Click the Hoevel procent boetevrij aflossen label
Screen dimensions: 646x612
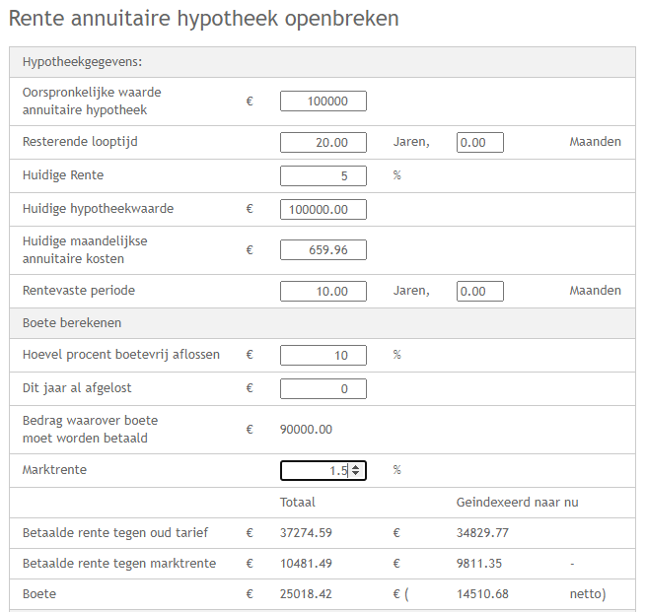(121, 355)
